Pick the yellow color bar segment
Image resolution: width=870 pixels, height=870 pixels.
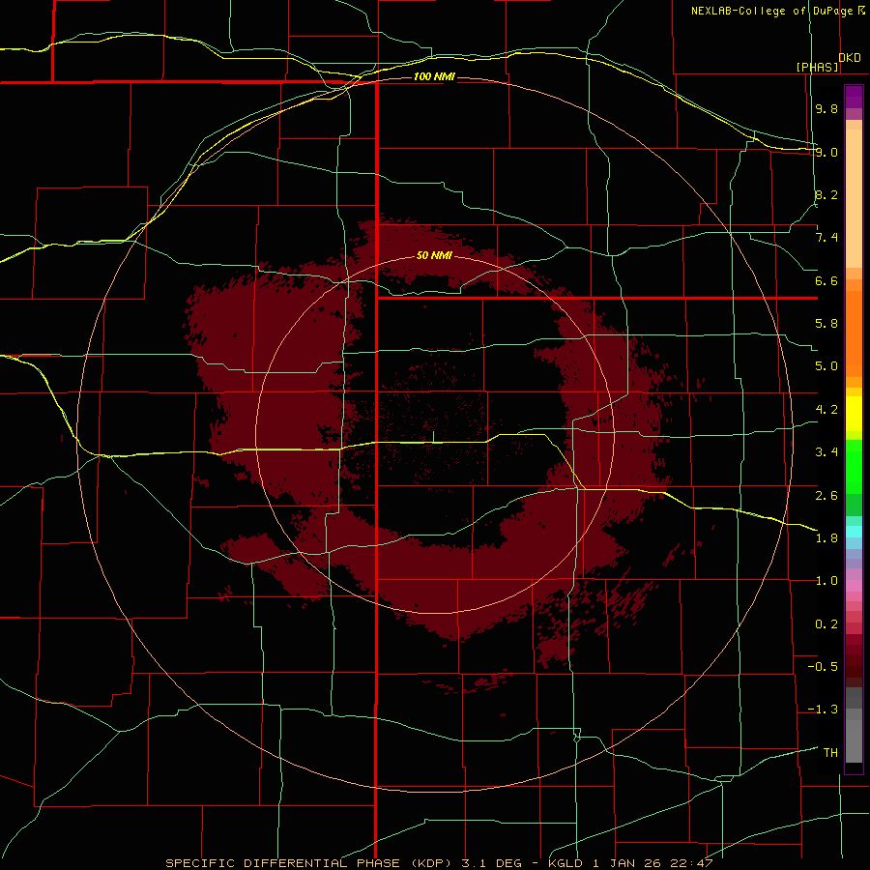point(854,414)
